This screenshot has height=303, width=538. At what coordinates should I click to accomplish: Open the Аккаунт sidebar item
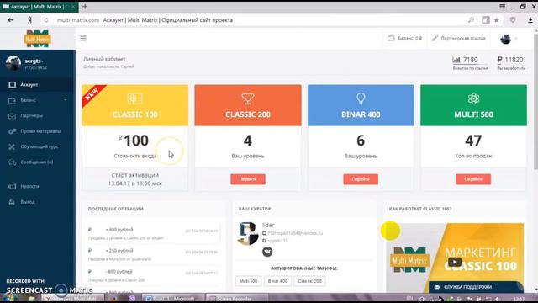(38, 84)
